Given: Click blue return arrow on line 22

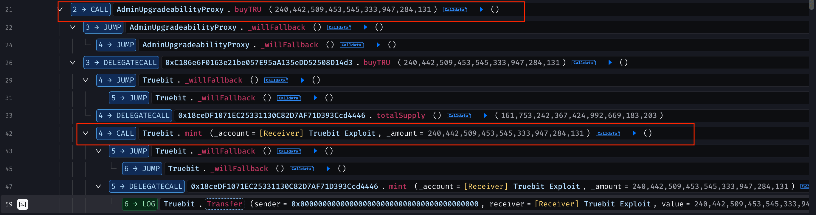Looking at the screenshot, I should coord(365,27).
